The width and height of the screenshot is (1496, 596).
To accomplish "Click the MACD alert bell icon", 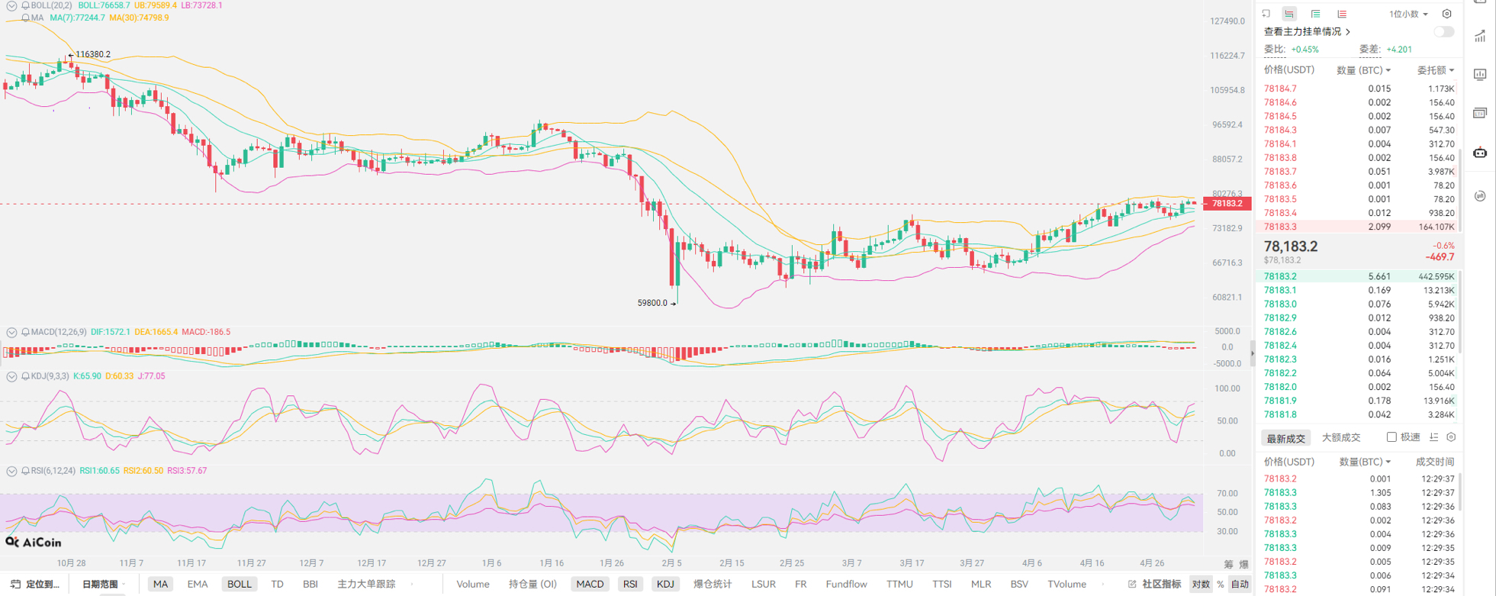I will (x=26, y=332).
